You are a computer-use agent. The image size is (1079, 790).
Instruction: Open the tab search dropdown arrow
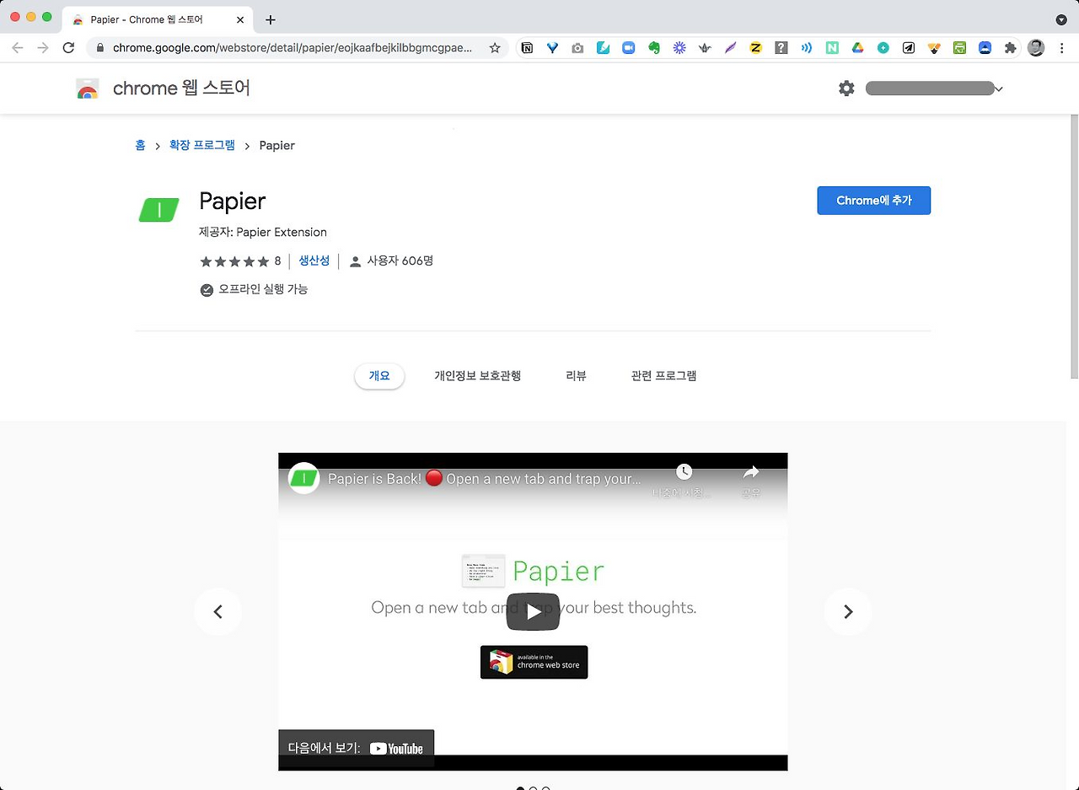coord(1061,19)
